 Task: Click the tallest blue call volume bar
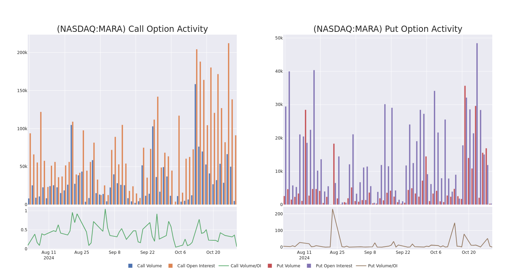pos(195,144)
